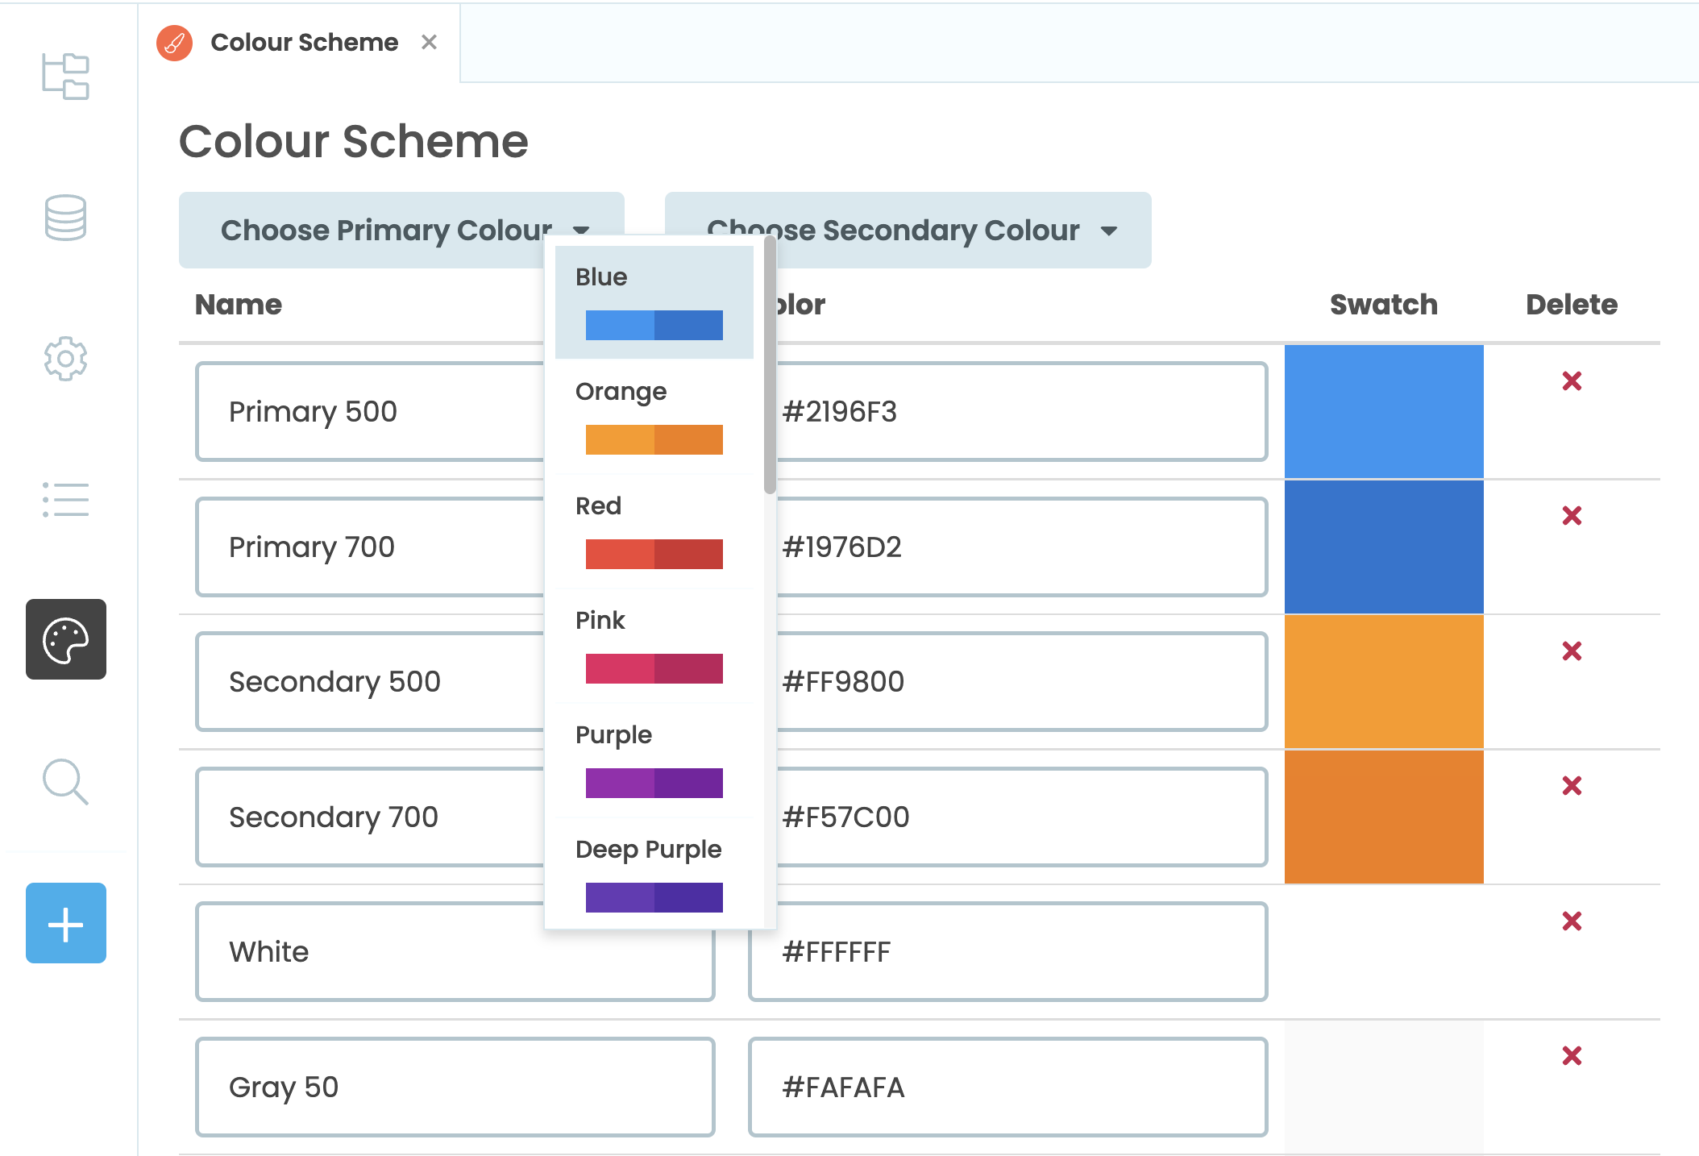The image size is (1699, 1156).
Task: Click delete icon for Primary 700 row
Action: (1572, 515)
